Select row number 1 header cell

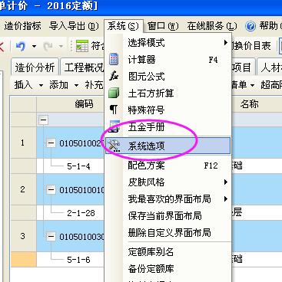[23, 143]
